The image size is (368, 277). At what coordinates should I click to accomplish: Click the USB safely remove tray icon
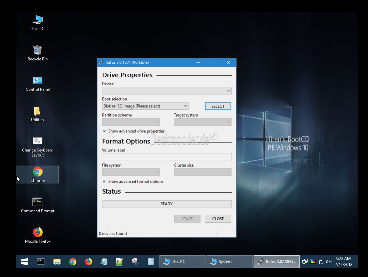(321, 262)
